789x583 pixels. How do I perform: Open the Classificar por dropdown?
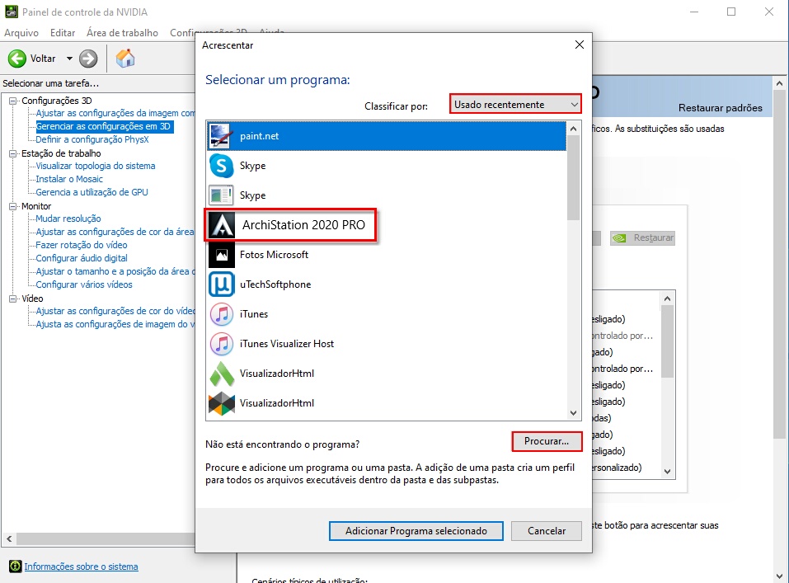click(x=515, y=104)
